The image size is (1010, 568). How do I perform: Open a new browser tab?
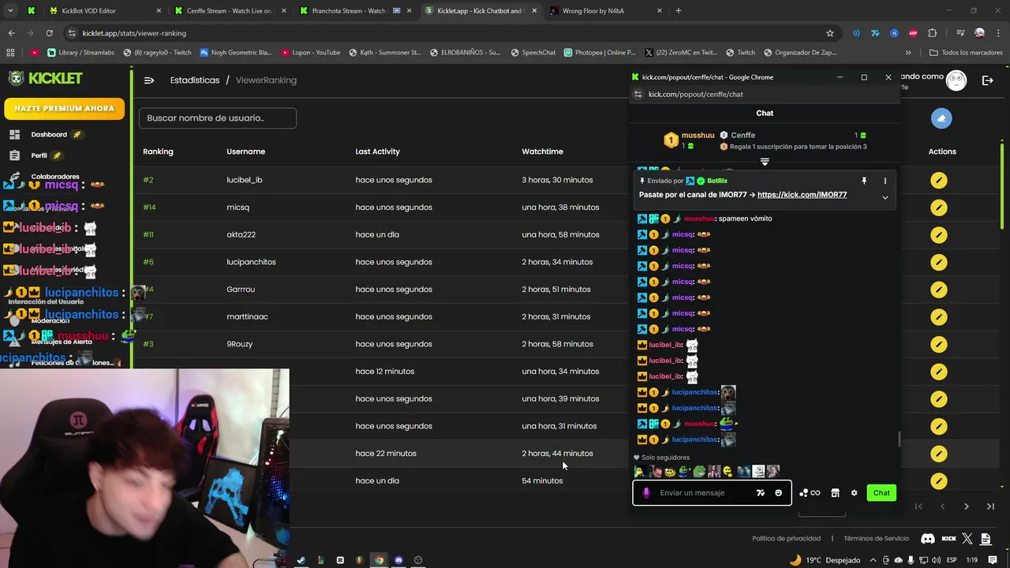point(679,11)
